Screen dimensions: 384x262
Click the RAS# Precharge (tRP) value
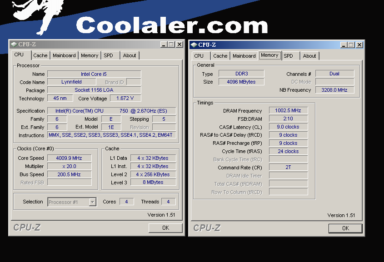point(289,143)
